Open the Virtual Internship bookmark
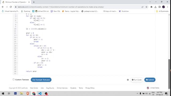Screen dimensions: 171x96 (10, 11)
